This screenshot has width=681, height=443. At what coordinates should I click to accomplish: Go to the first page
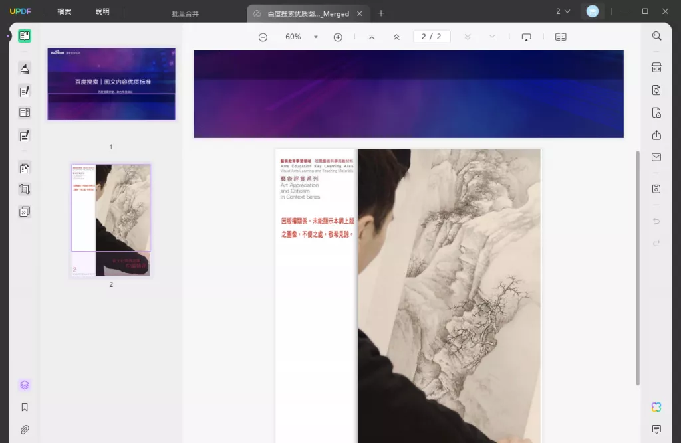[372, 37]
